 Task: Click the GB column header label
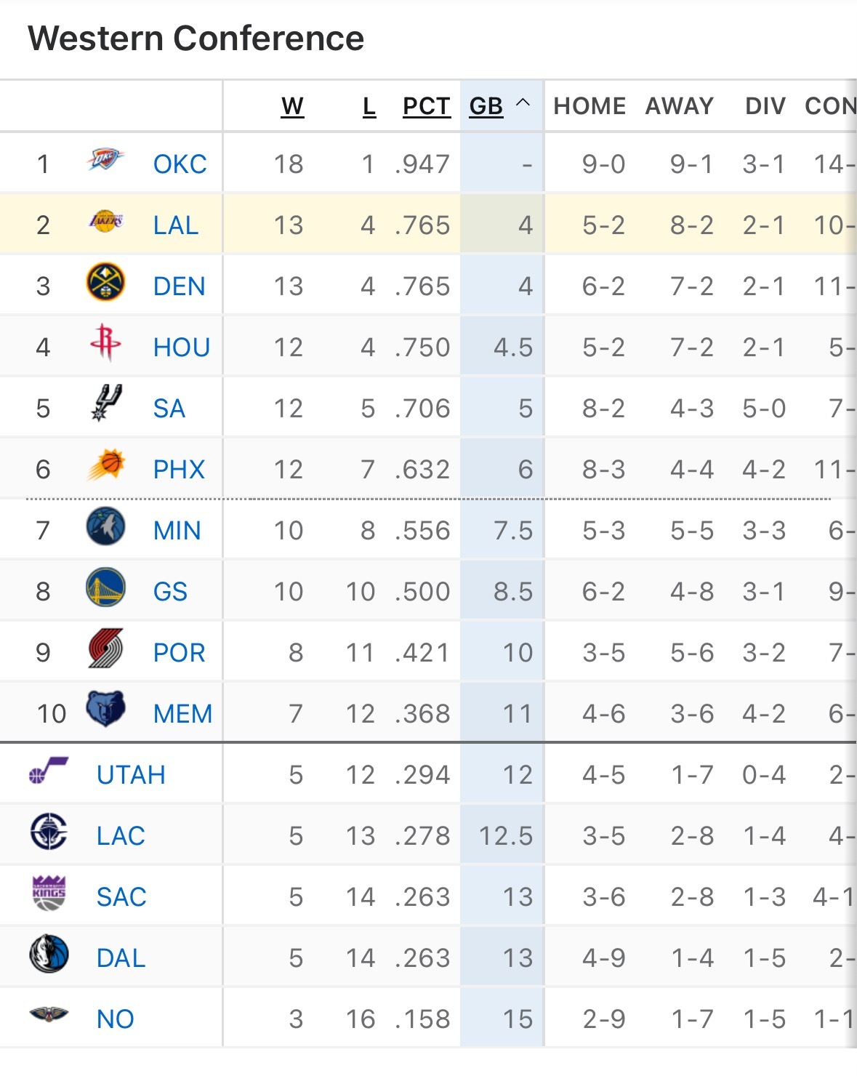pyautogui.click(x=486, y=106)
